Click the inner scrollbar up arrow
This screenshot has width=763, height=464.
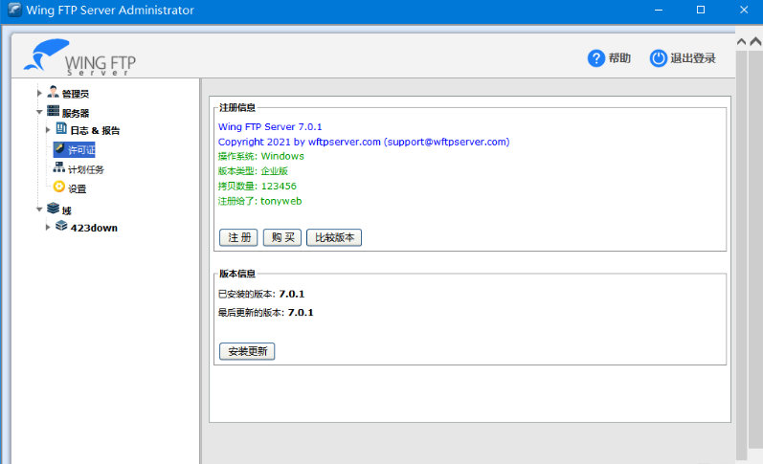coord(741,42)
